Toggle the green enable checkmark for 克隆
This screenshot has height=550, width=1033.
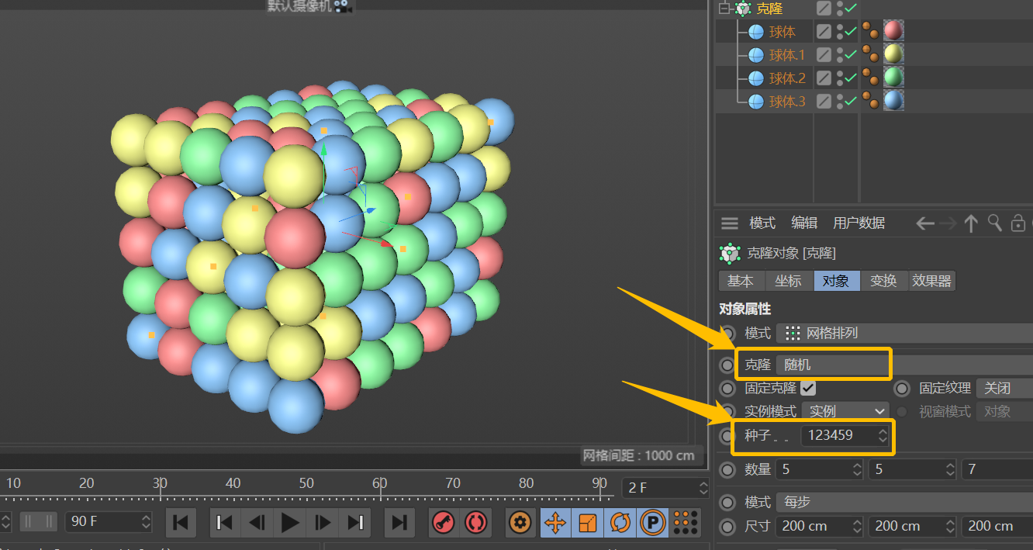pos(851,9)
